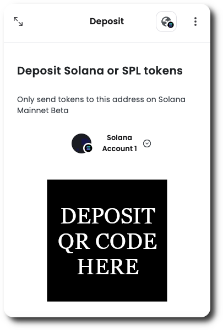Click the Deposit Solana or SPL tokens heading
Image resolution: width=223 pixels, height=330 pixels.
tap(100, 71)
